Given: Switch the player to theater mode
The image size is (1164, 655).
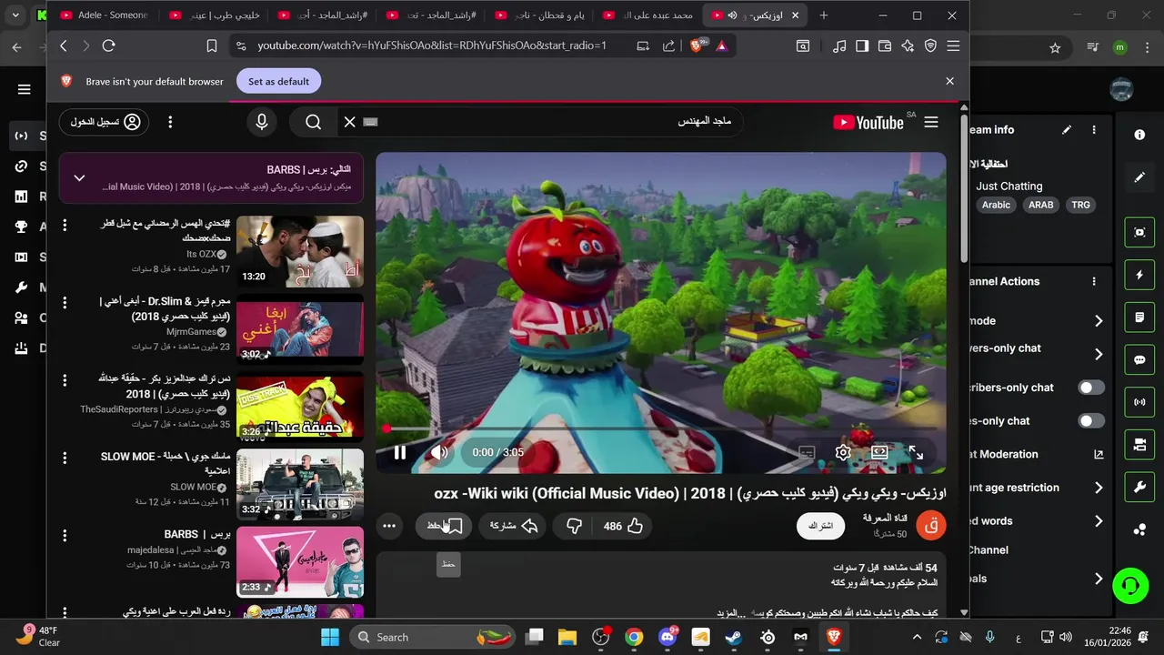Looking at the screenshot, I should [x=879, y=452].
